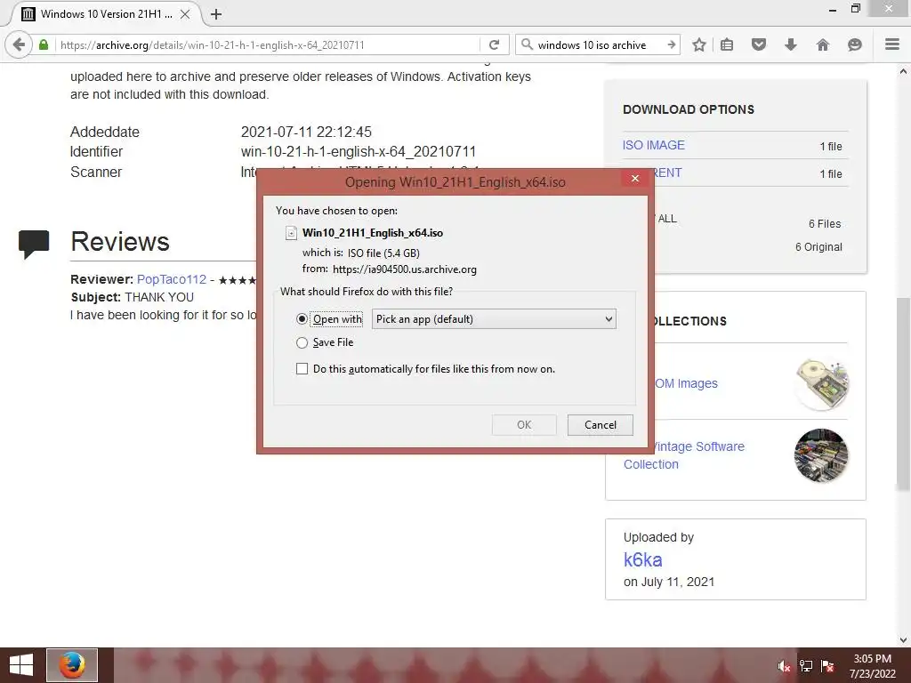Viewport: 911px width, 683px height.
Task: Open the PopTaco112 reviewer link
Action: [172, 279]
